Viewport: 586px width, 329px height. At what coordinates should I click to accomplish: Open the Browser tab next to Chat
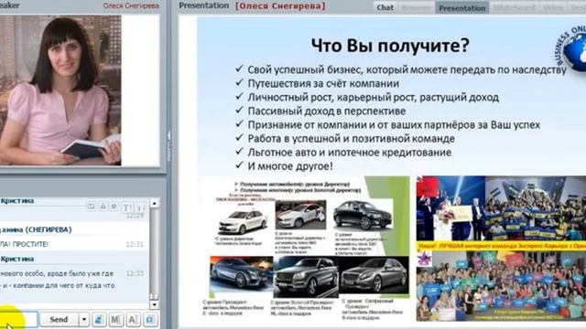coord(416,8)
